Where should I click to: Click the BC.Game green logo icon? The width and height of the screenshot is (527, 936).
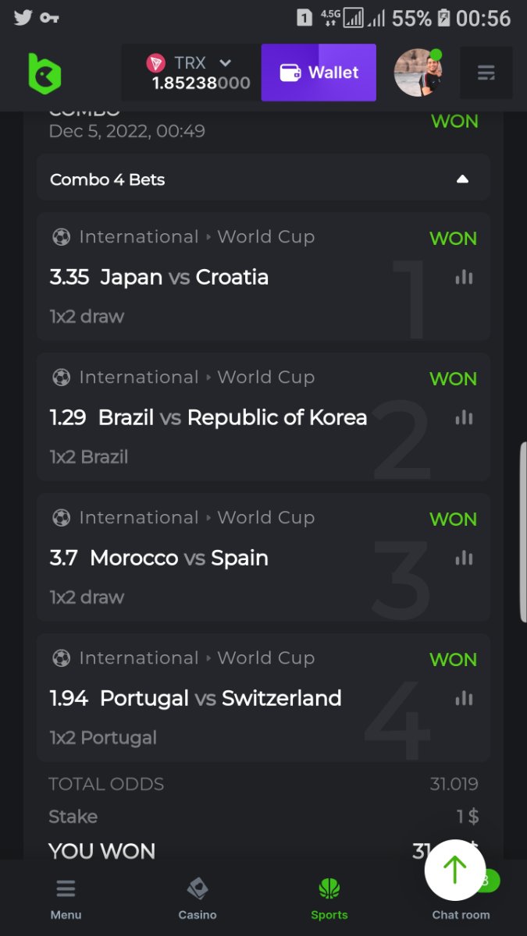(x=44, y=73)
